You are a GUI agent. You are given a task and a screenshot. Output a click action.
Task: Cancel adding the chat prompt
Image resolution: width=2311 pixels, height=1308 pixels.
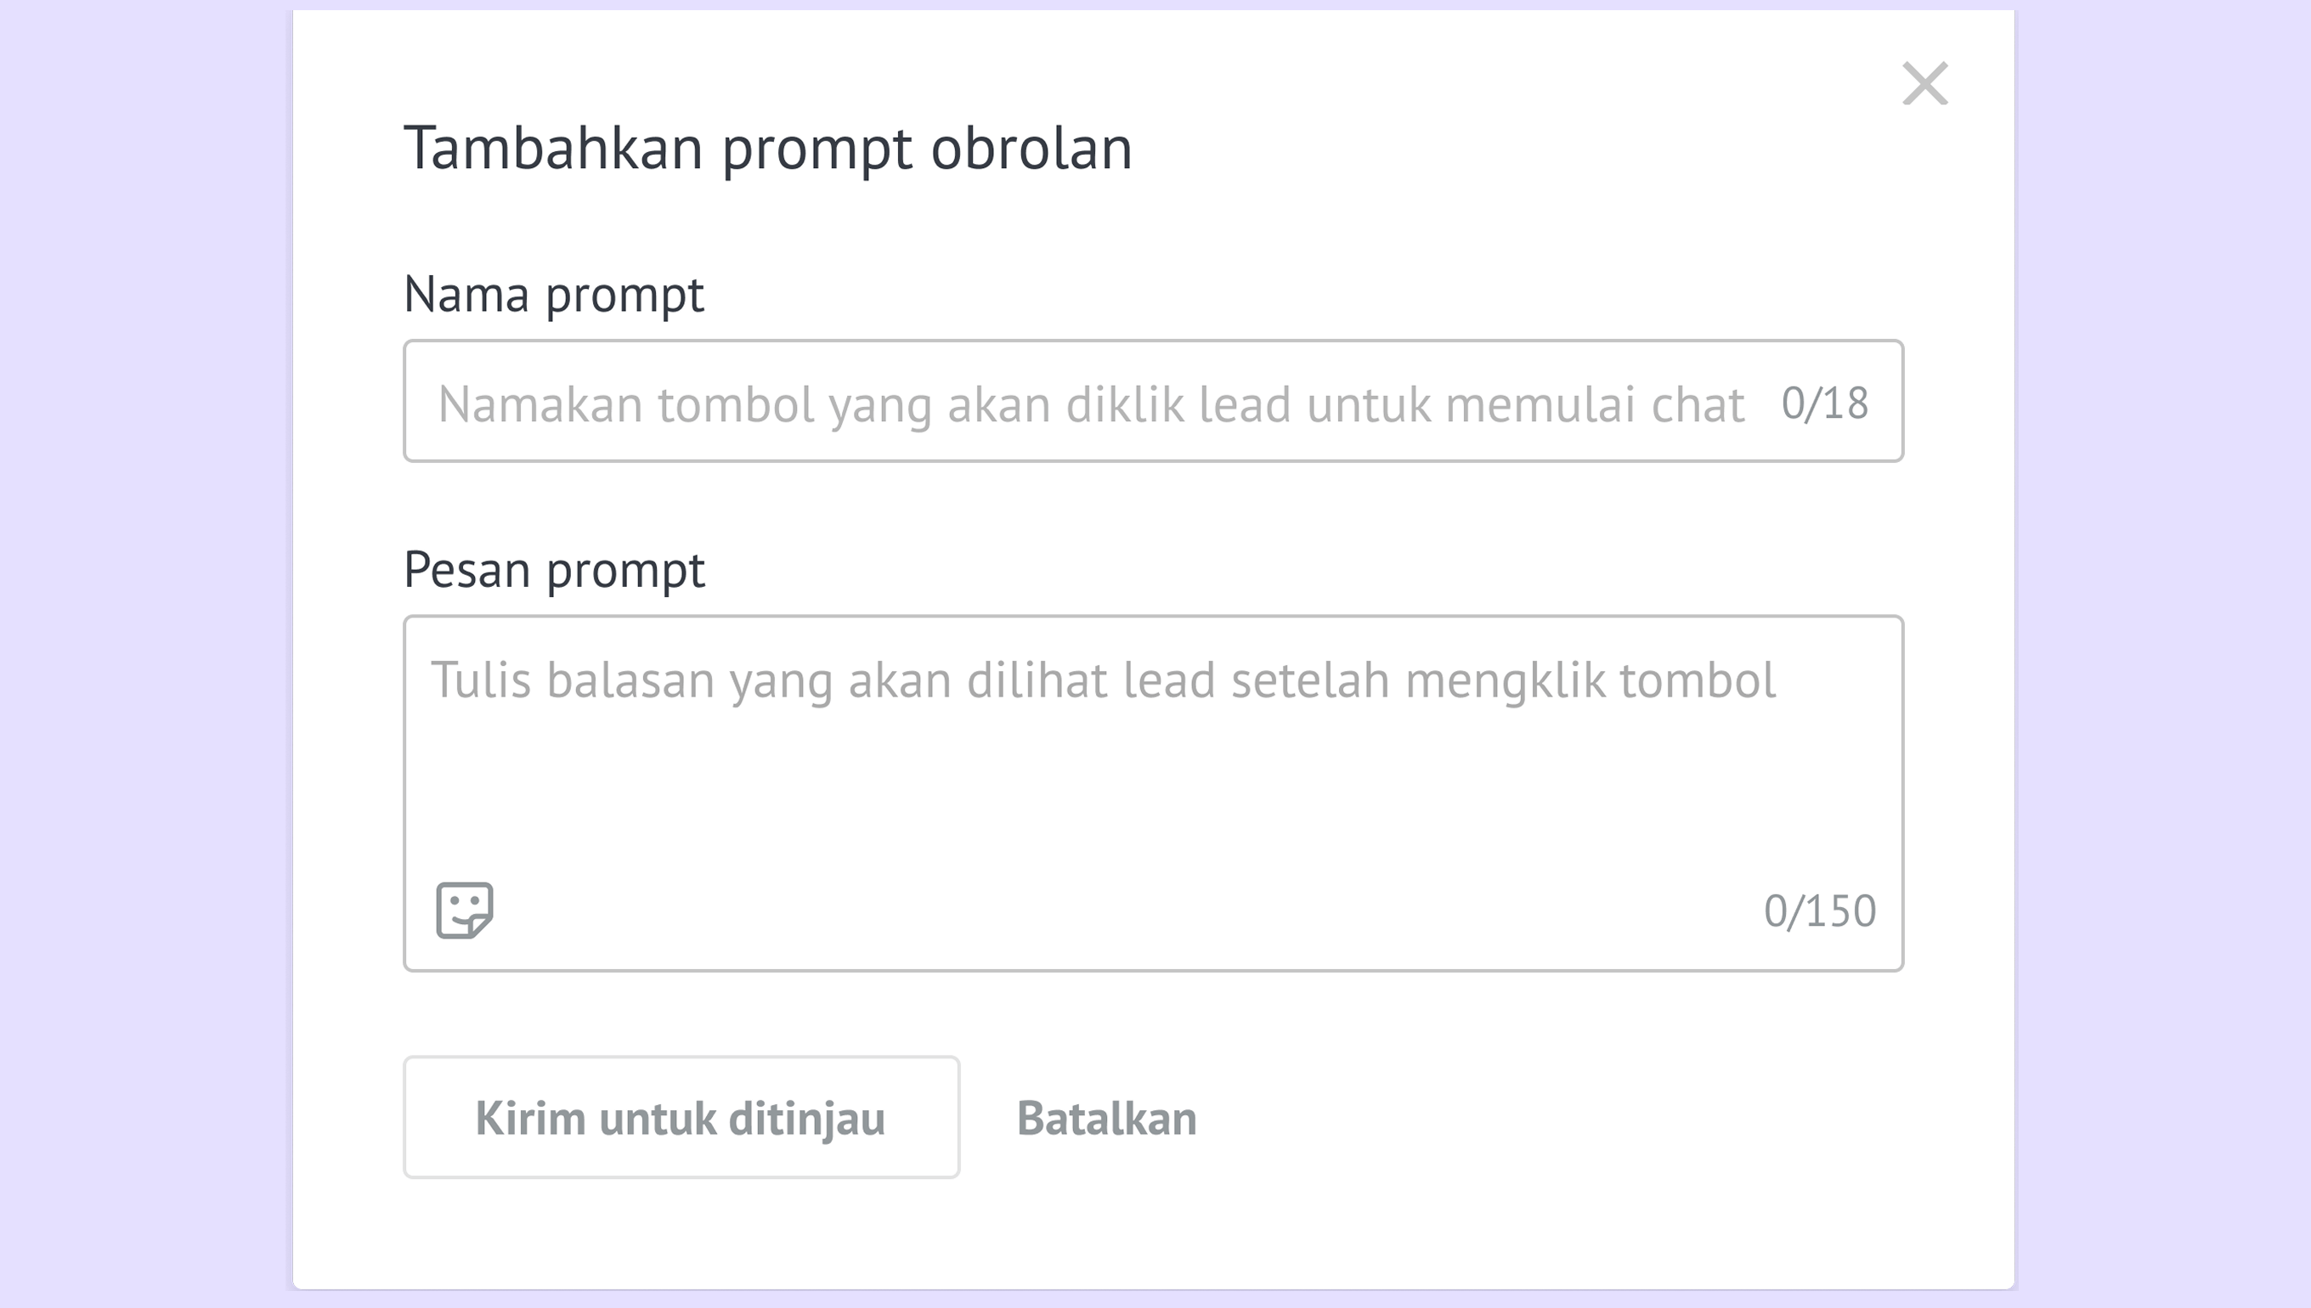1106,1119
